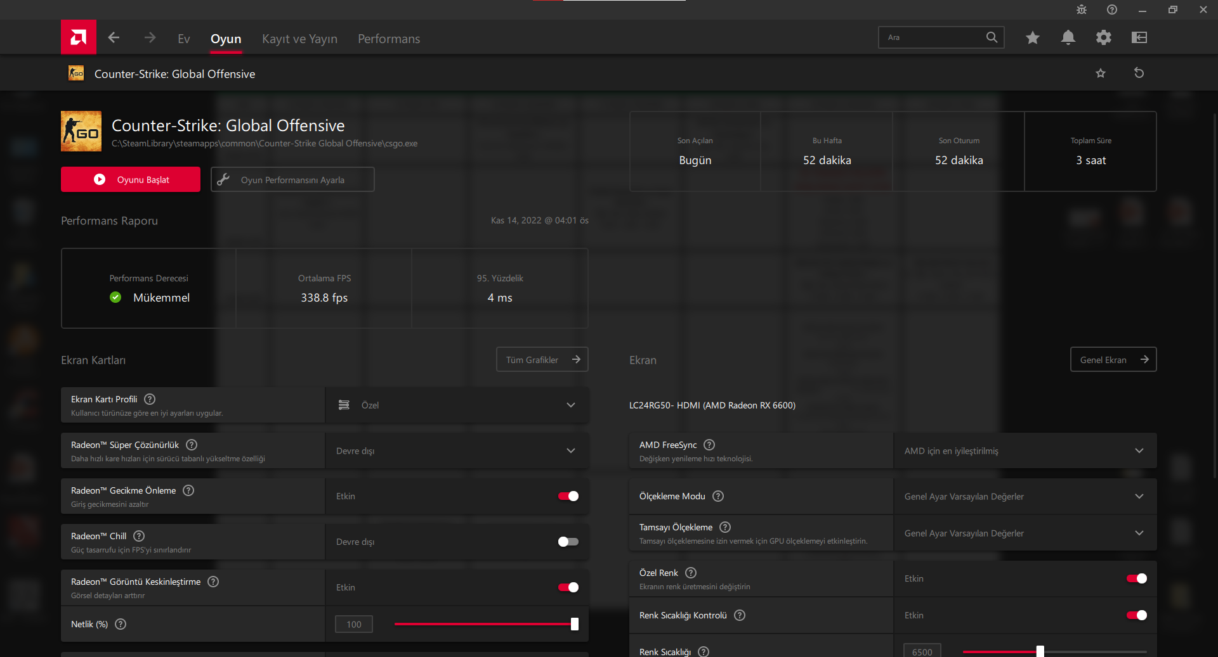This screenshot has height=657, width=1218.
Task: Show help for Renk Sıcaklığı Kontrolü
Action: [740, 615]
